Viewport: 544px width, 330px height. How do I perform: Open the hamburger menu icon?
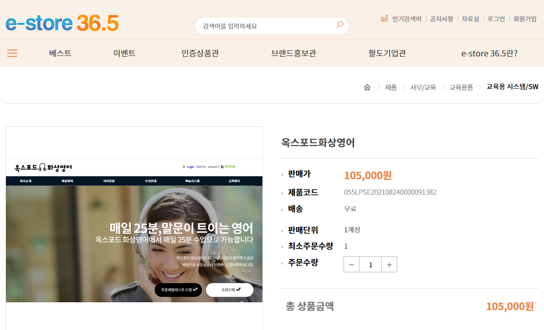(x=12, y=53)
